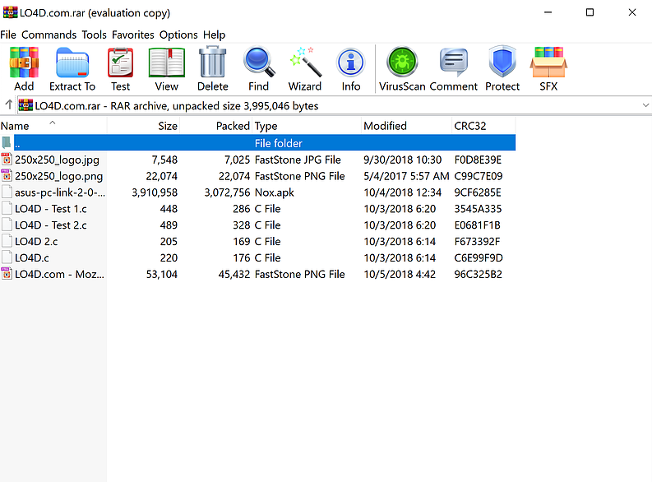Image resolution: width=652 pixels, height=482 pixels.
Task: Create SFX self-extracting archive
Action: [x=548, y=62]
